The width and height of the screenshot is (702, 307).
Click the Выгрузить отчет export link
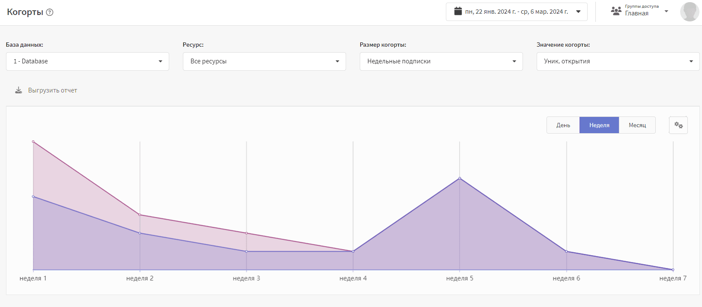53,90
